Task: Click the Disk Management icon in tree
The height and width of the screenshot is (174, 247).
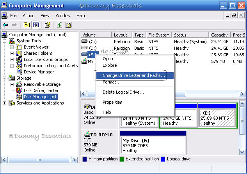Action: click(x=19, y=97)
